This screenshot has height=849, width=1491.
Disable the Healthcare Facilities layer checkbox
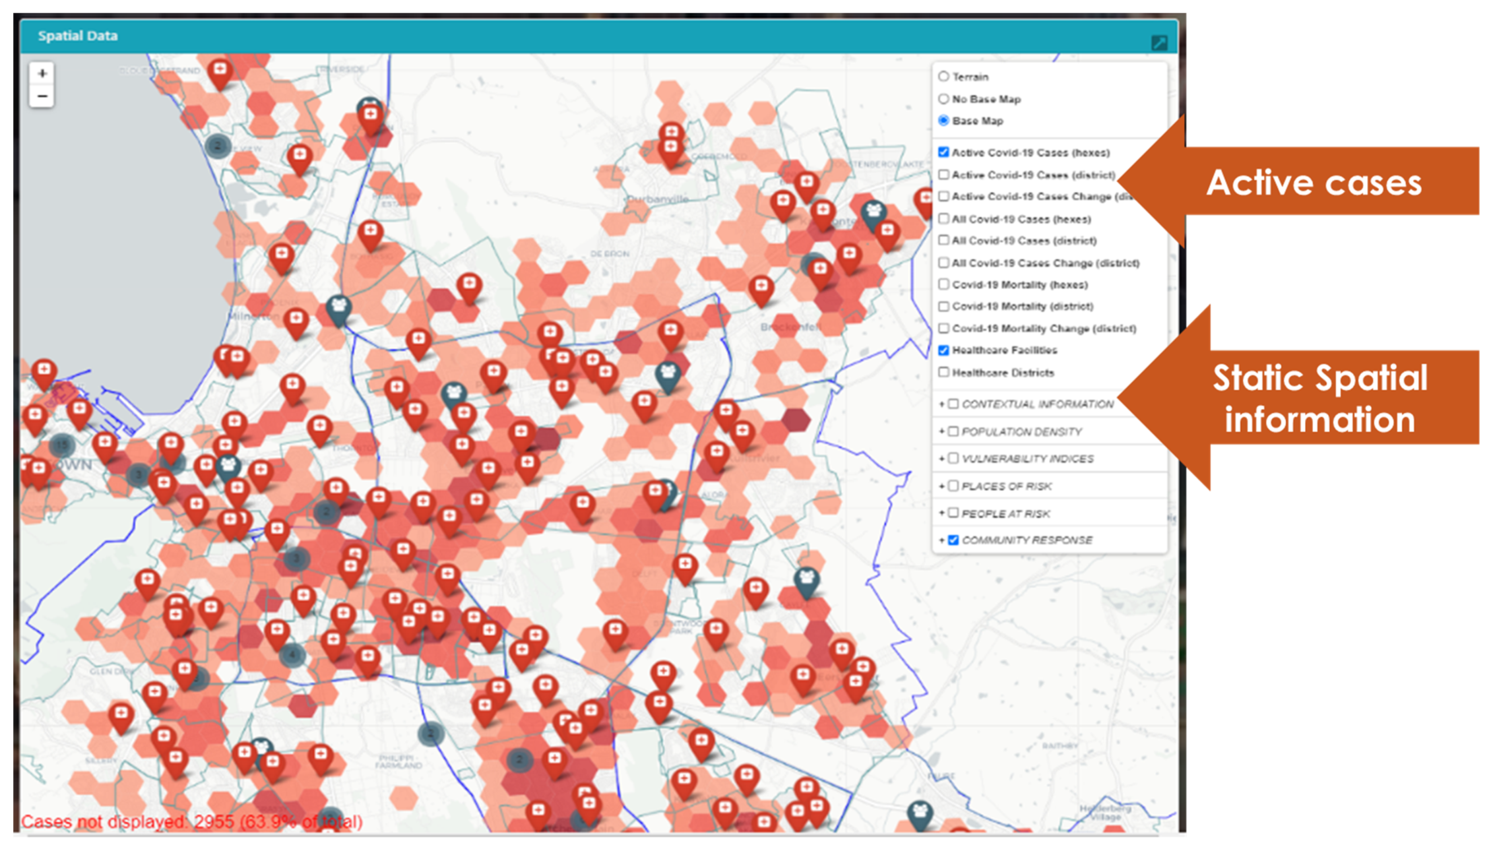943,350
